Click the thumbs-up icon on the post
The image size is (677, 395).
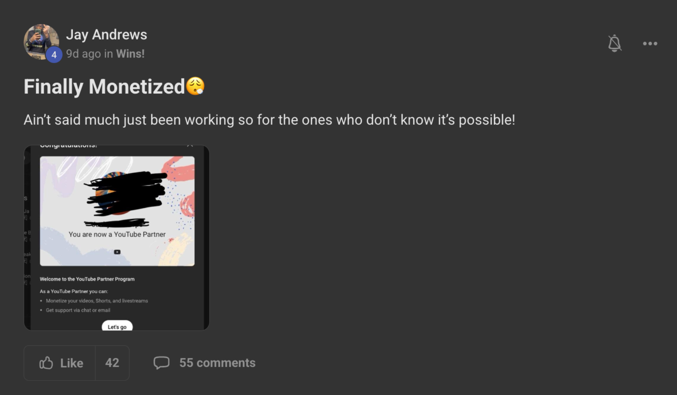point(46,363)
